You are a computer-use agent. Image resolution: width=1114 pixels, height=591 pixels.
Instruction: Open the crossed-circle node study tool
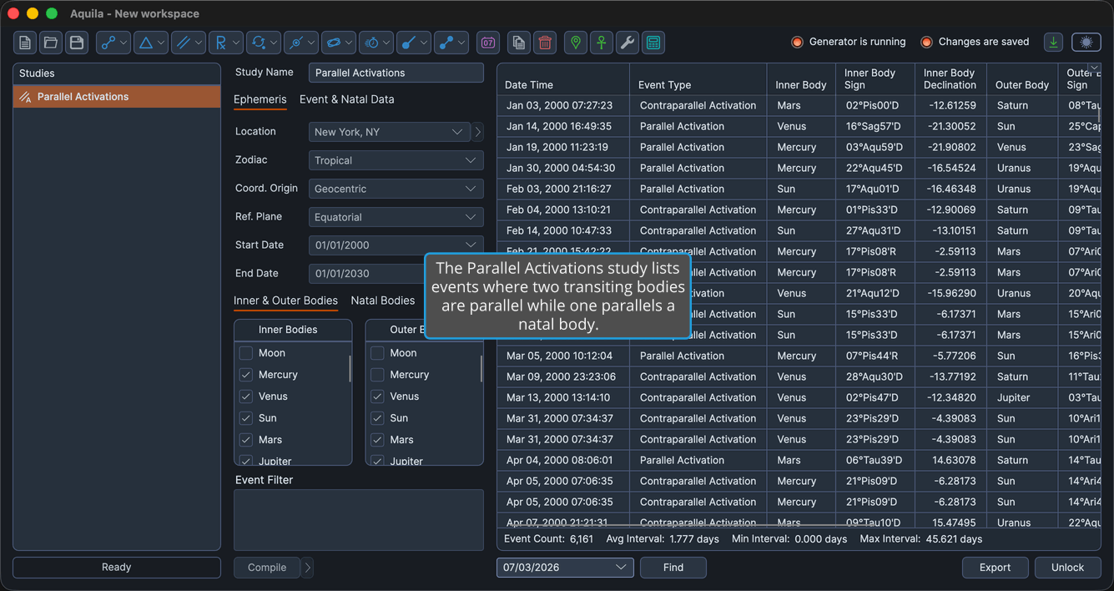click(300, 42)
